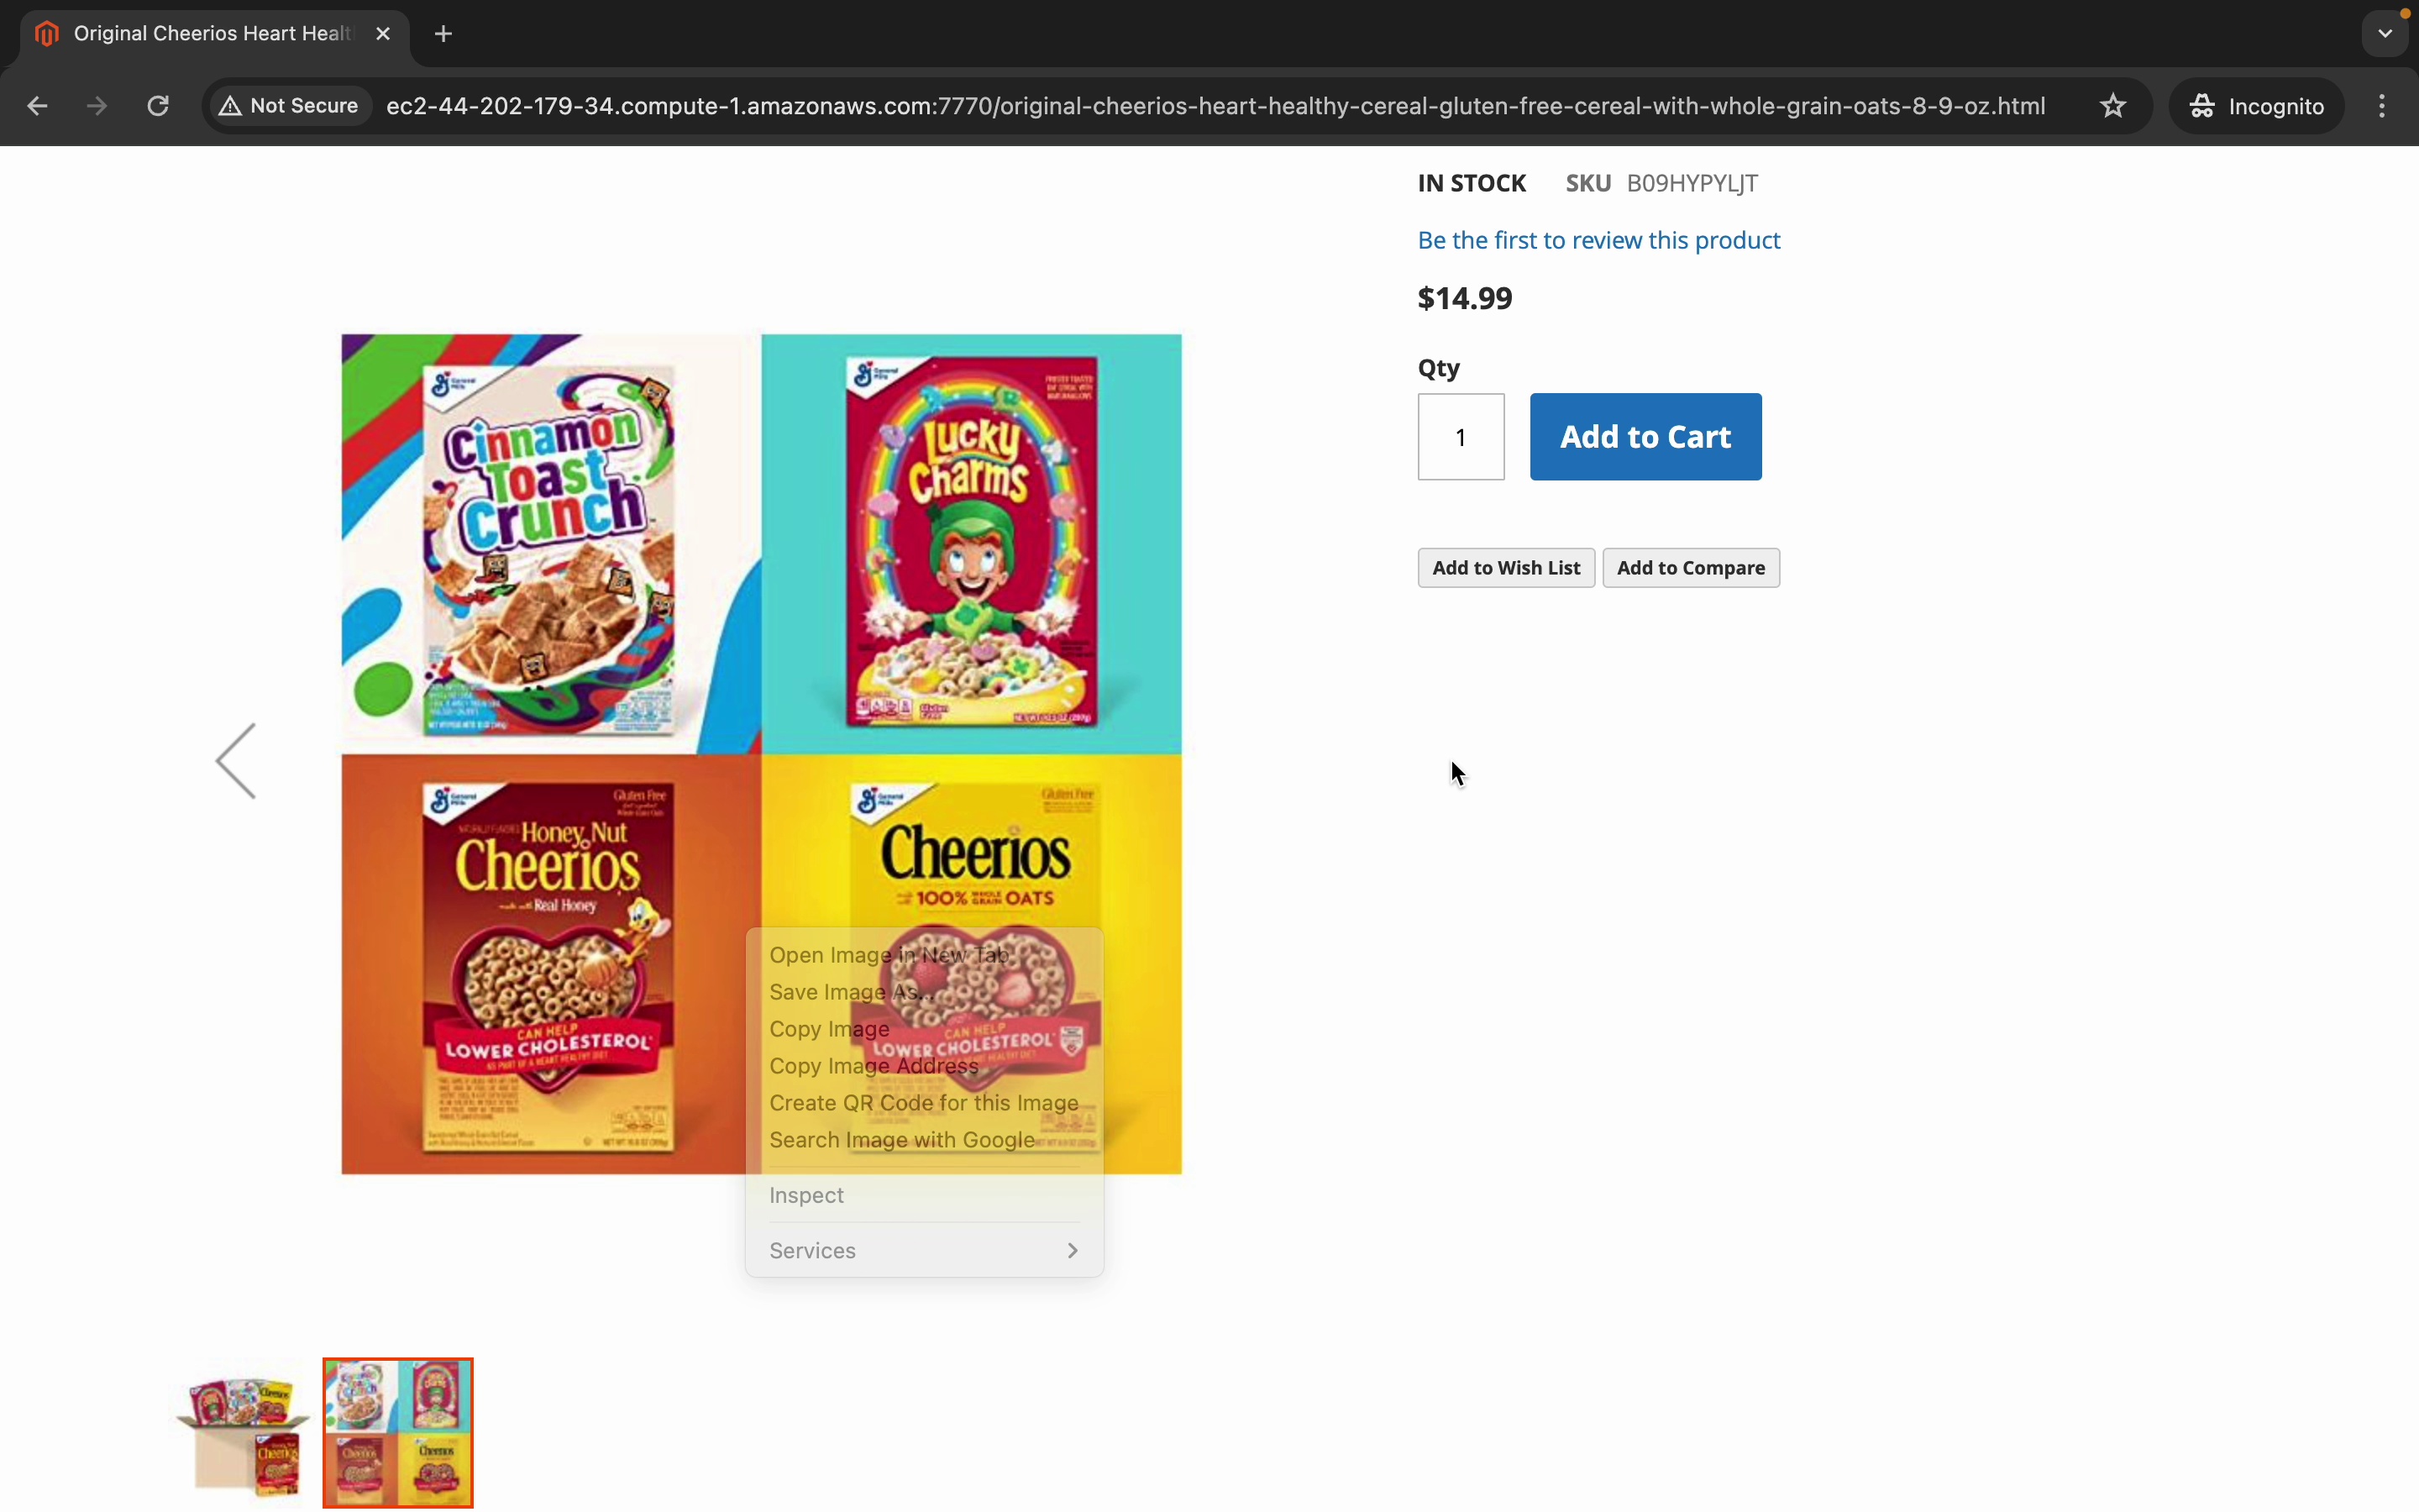Click the Not Secure warning badge
Viewport: 2419px width, 1512px height.
point(290,106)
